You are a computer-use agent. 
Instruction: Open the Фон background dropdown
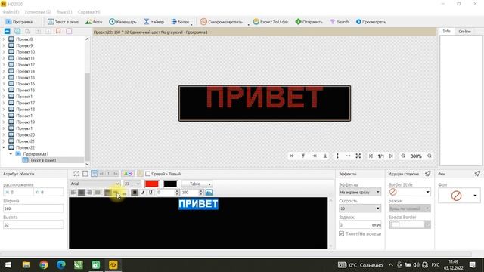coord(459,196)
